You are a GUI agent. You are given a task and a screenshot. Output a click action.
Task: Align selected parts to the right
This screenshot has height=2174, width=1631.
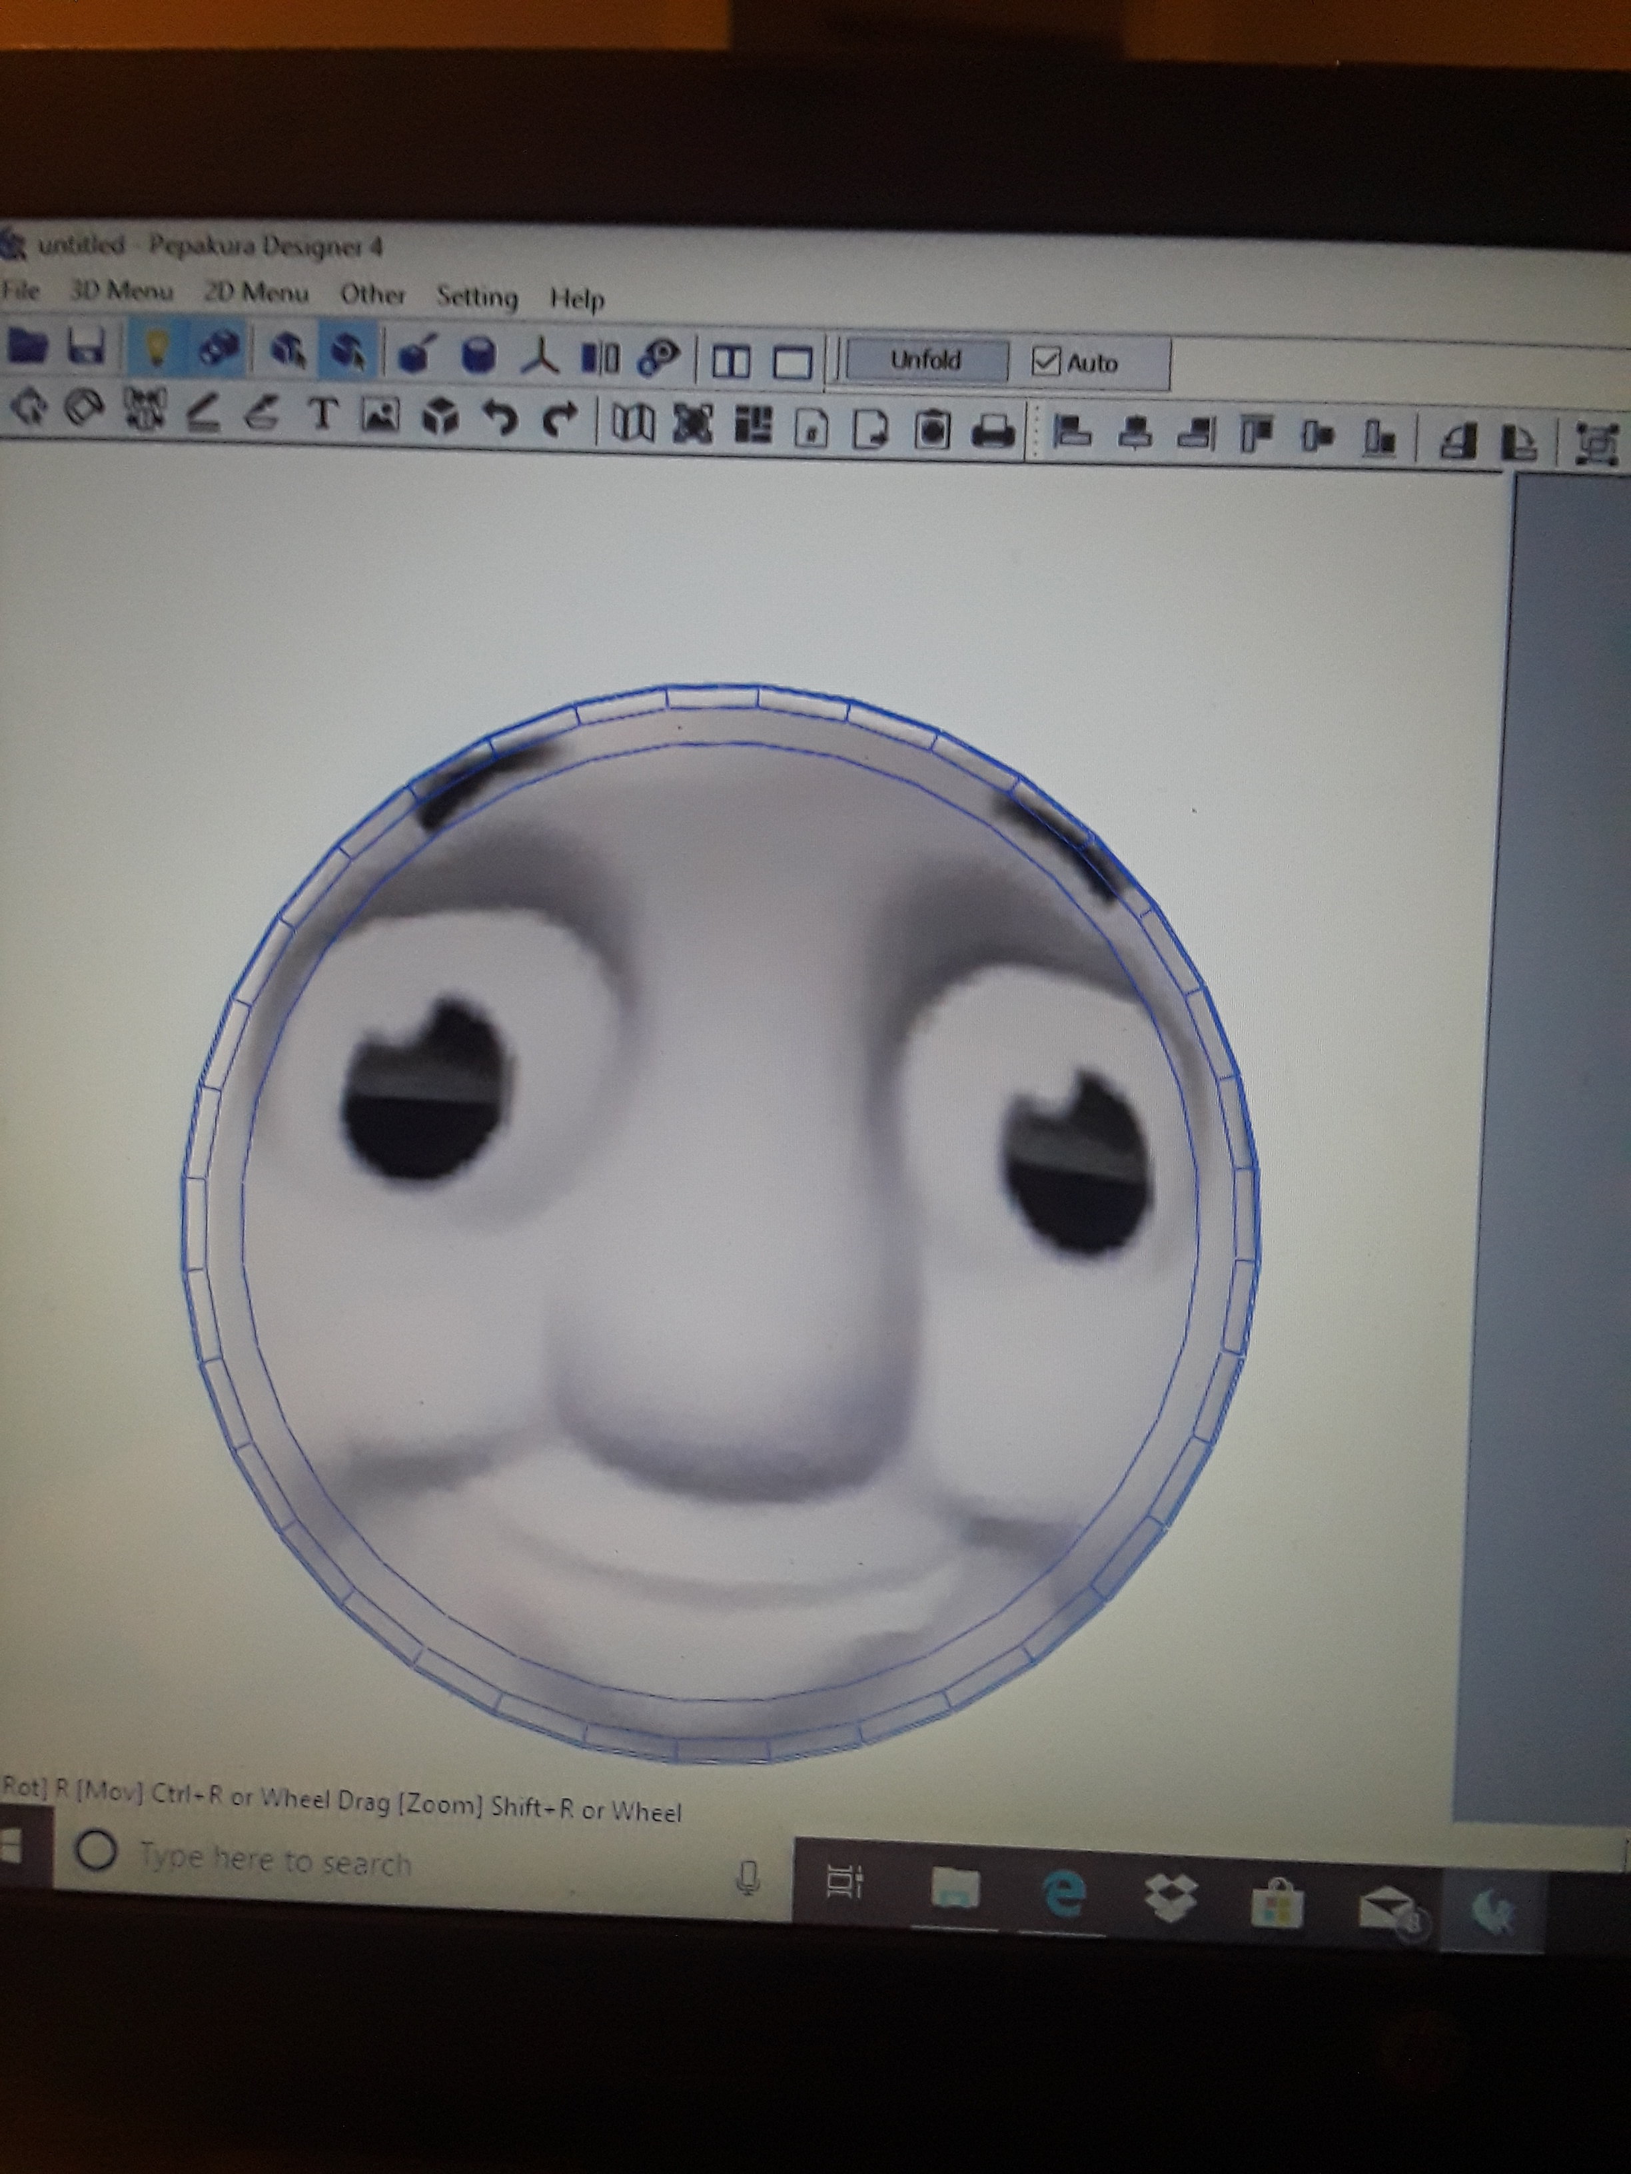pyautogui.click(x=1197, y=434)
